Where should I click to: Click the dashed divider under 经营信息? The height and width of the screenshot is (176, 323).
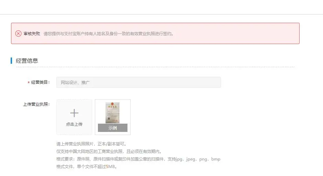[x=155, y=67]
